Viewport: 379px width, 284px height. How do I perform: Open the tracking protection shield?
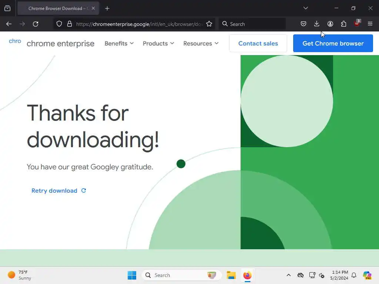click(59, 24)
